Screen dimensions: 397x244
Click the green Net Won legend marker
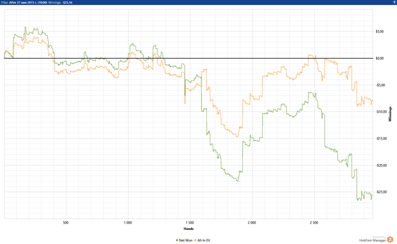(177, 240)
